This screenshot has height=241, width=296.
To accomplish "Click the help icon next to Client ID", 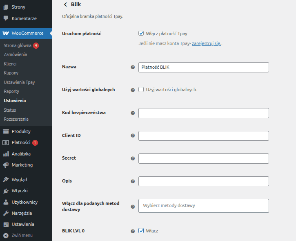I will (133, 136).
